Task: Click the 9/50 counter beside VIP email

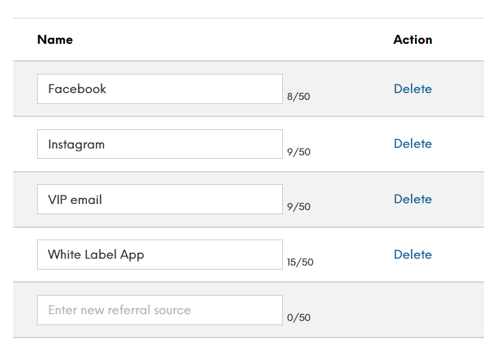Action: pos(299,207)
